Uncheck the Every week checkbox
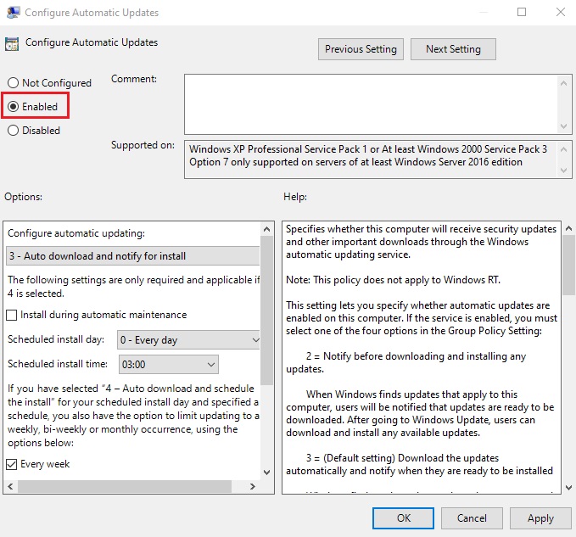 coord(13,464)
